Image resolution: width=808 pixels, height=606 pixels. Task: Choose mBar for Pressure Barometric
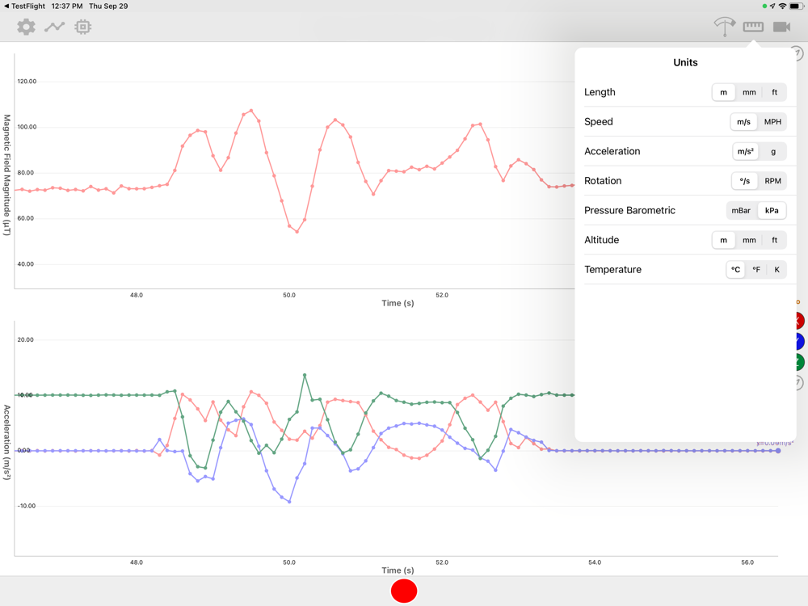point(741,210)
